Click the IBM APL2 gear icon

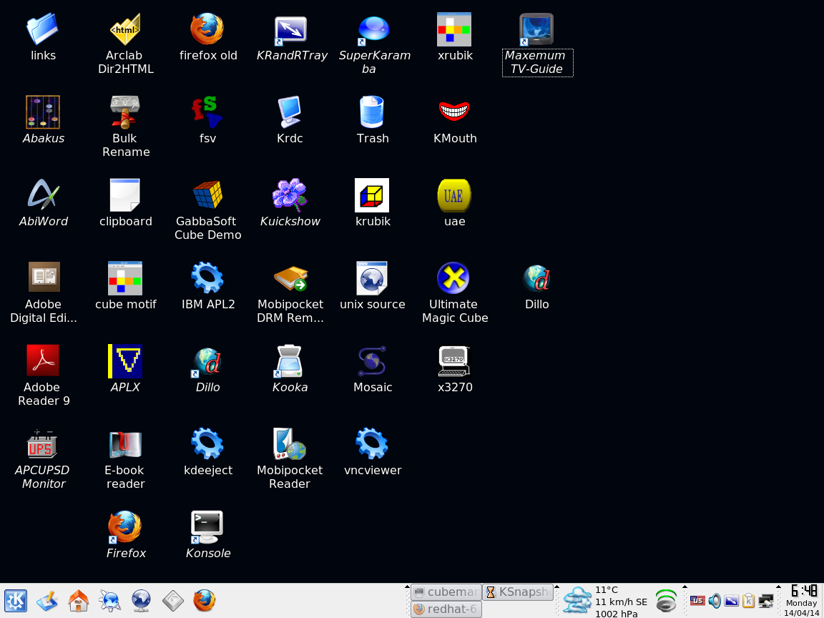(x=207, y=278)
